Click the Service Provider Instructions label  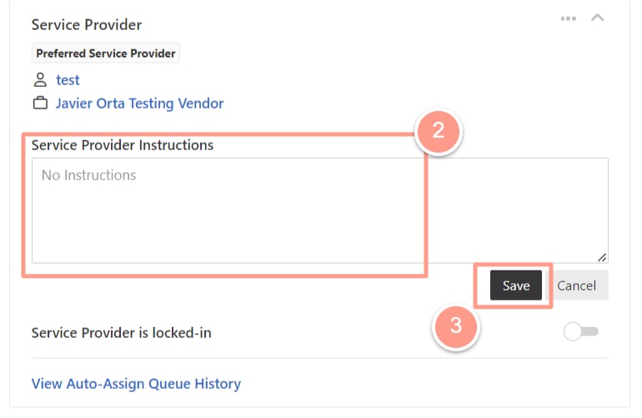[123, 145]
